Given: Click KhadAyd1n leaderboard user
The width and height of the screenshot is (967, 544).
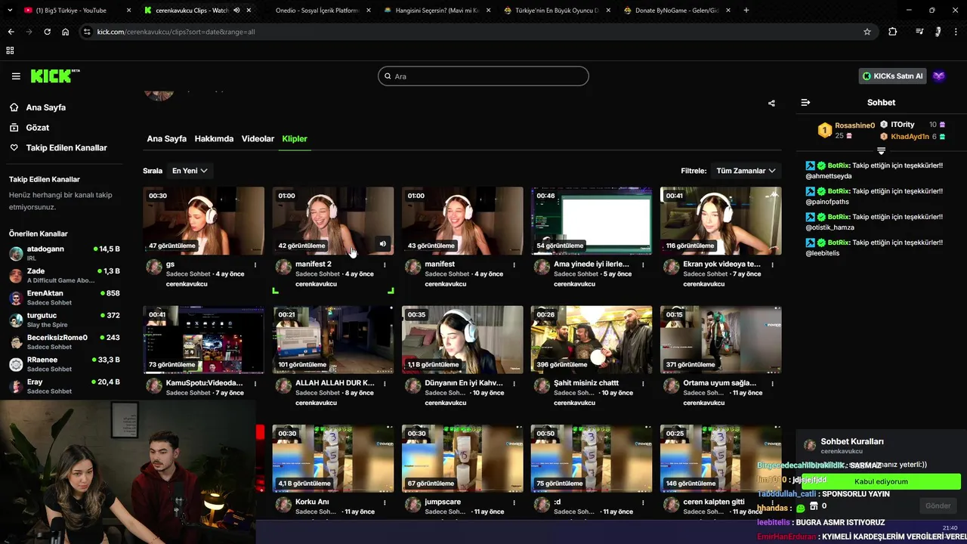Looking at the screenshot, I should click(x=910, y=137).
